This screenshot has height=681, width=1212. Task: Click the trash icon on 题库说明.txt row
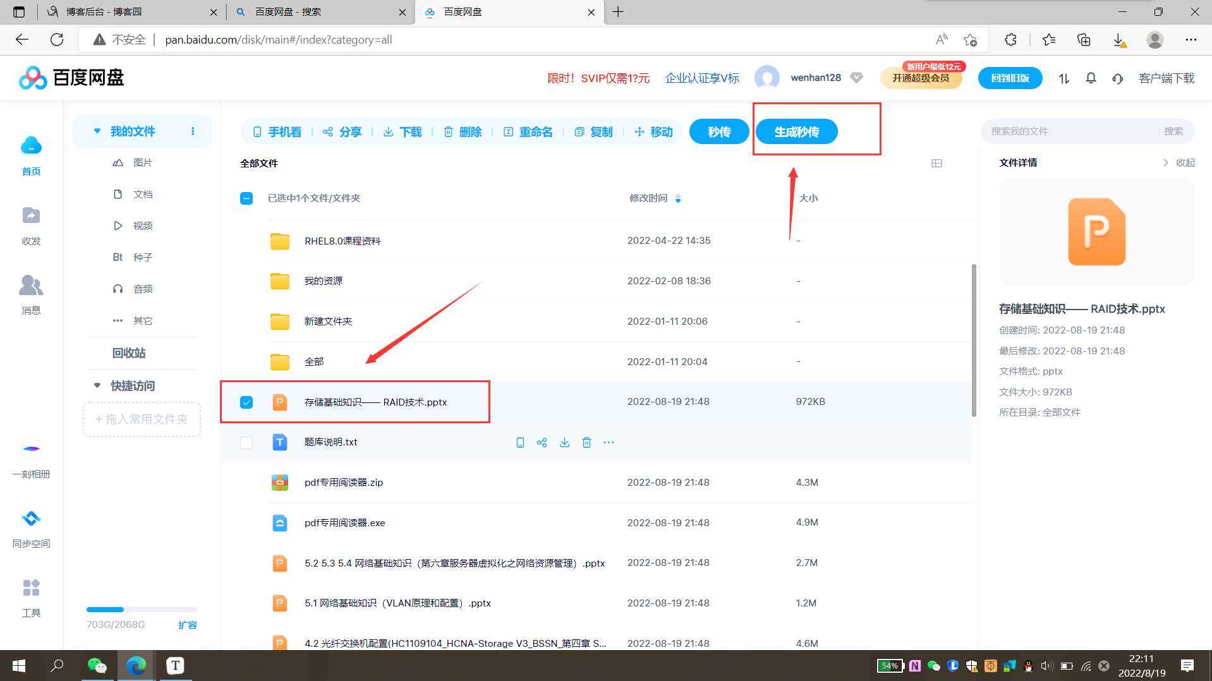click(x=586, y=442)
